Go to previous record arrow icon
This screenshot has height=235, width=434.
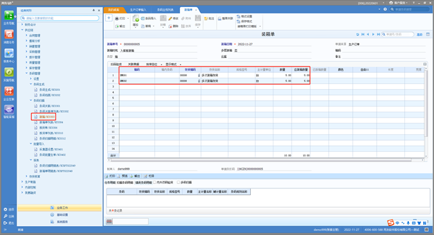coord(368,34)
